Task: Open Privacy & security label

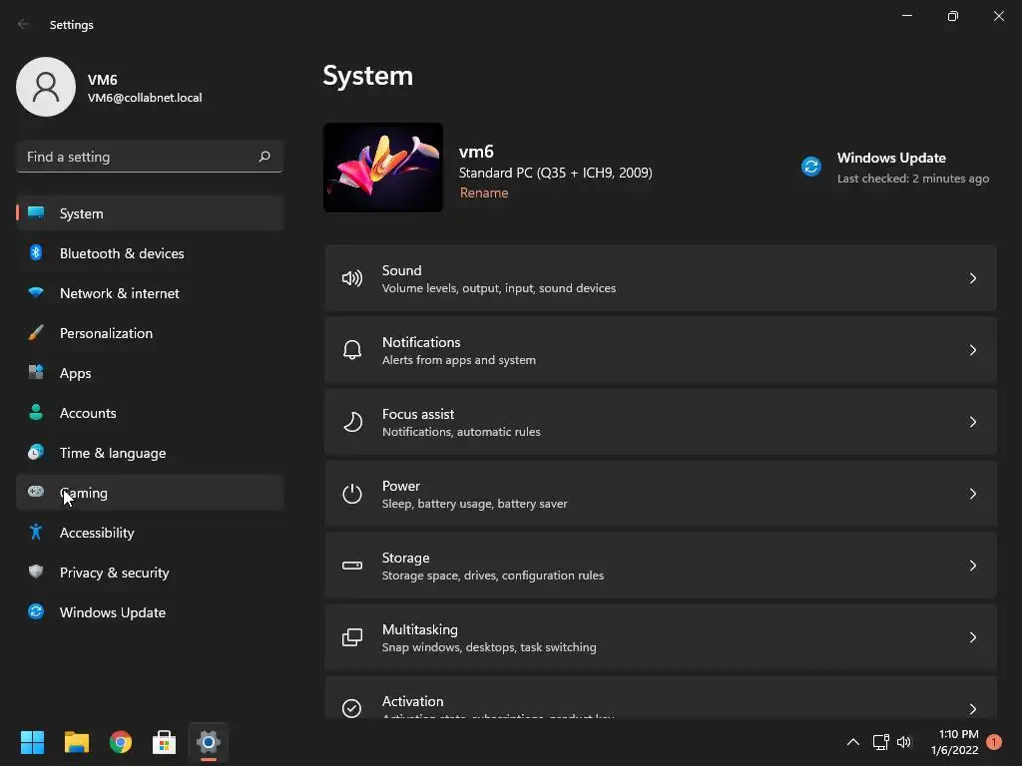Action: tap(114, 573)
